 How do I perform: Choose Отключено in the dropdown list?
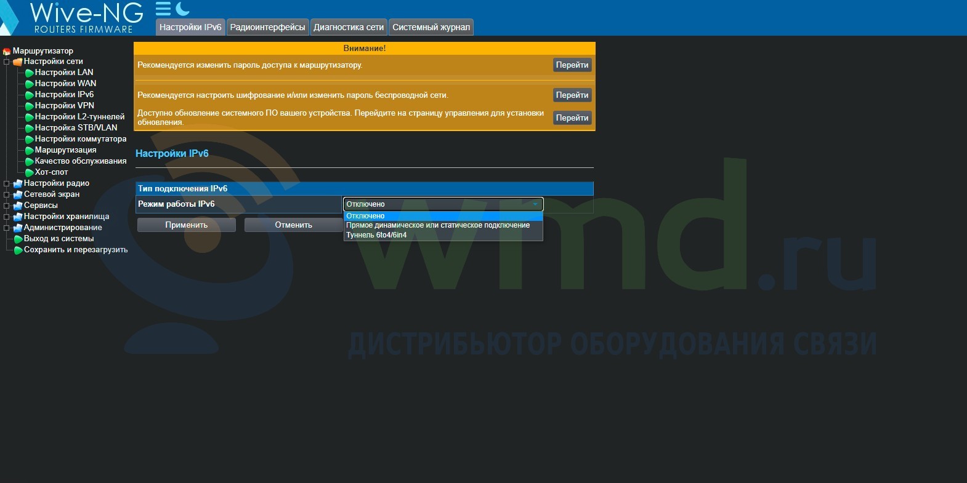pos(443,216)
